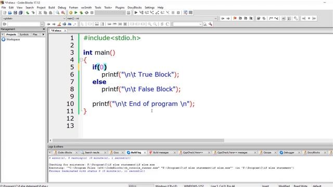Select the if else.c editor tab
This screenshot has height=187, width=333.
coord(56,31)
